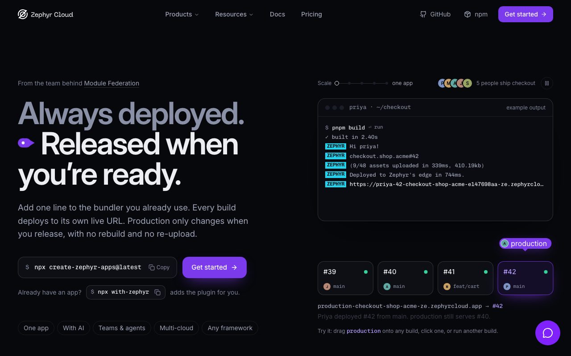Click the purple tag icon beside Released

[x=26, y=143]
